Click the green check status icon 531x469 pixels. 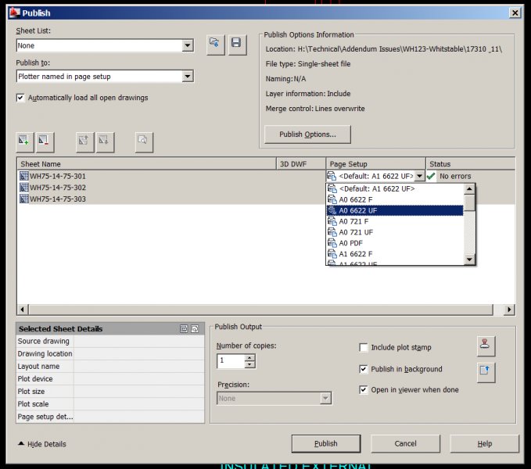431,176
